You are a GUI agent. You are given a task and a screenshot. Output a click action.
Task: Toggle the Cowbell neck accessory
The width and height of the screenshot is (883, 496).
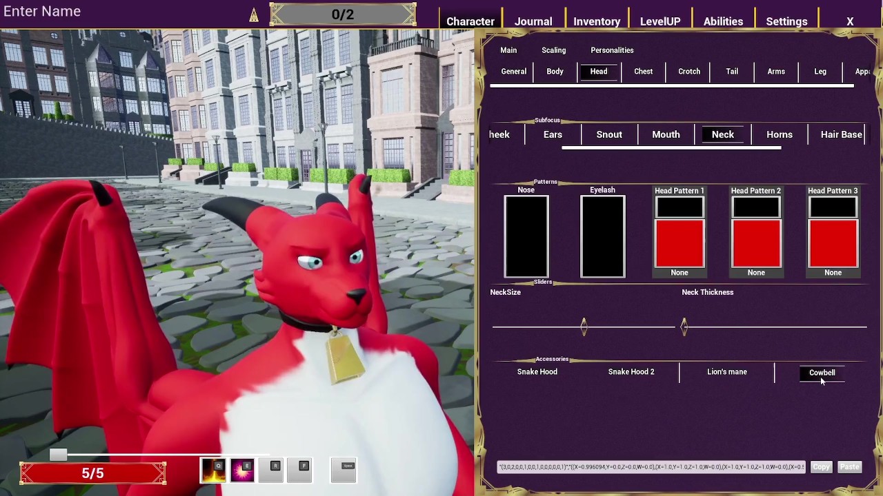(x=822, y=373)
